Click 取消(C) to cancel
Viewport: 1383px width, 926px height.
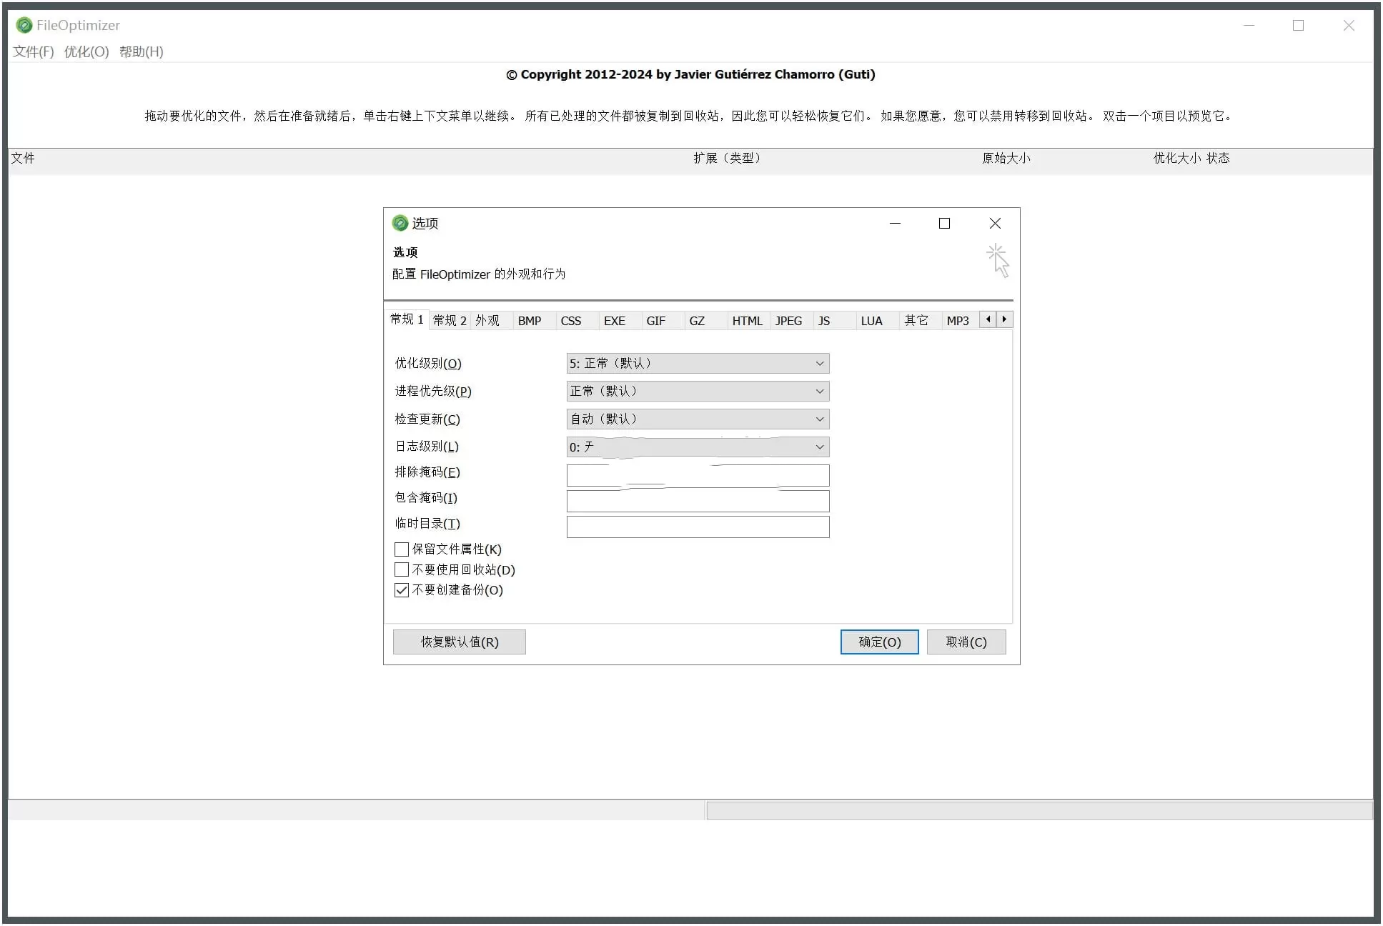pos(966,642)
